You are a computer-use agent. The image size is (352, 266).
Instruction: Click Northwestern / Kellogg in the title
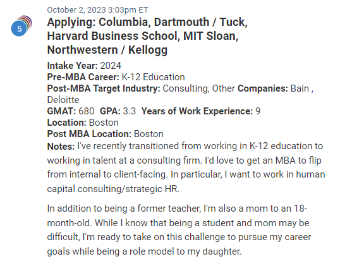point(107,50)
